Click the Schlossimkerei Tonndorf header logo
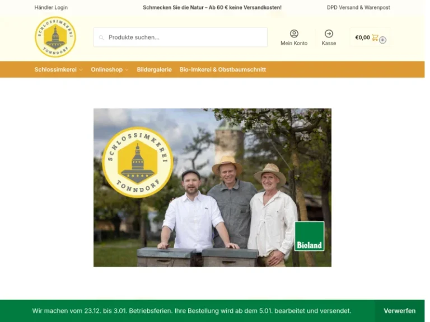Screen dimensions: 430x322 pyautogui.click(x=55, y=37)
